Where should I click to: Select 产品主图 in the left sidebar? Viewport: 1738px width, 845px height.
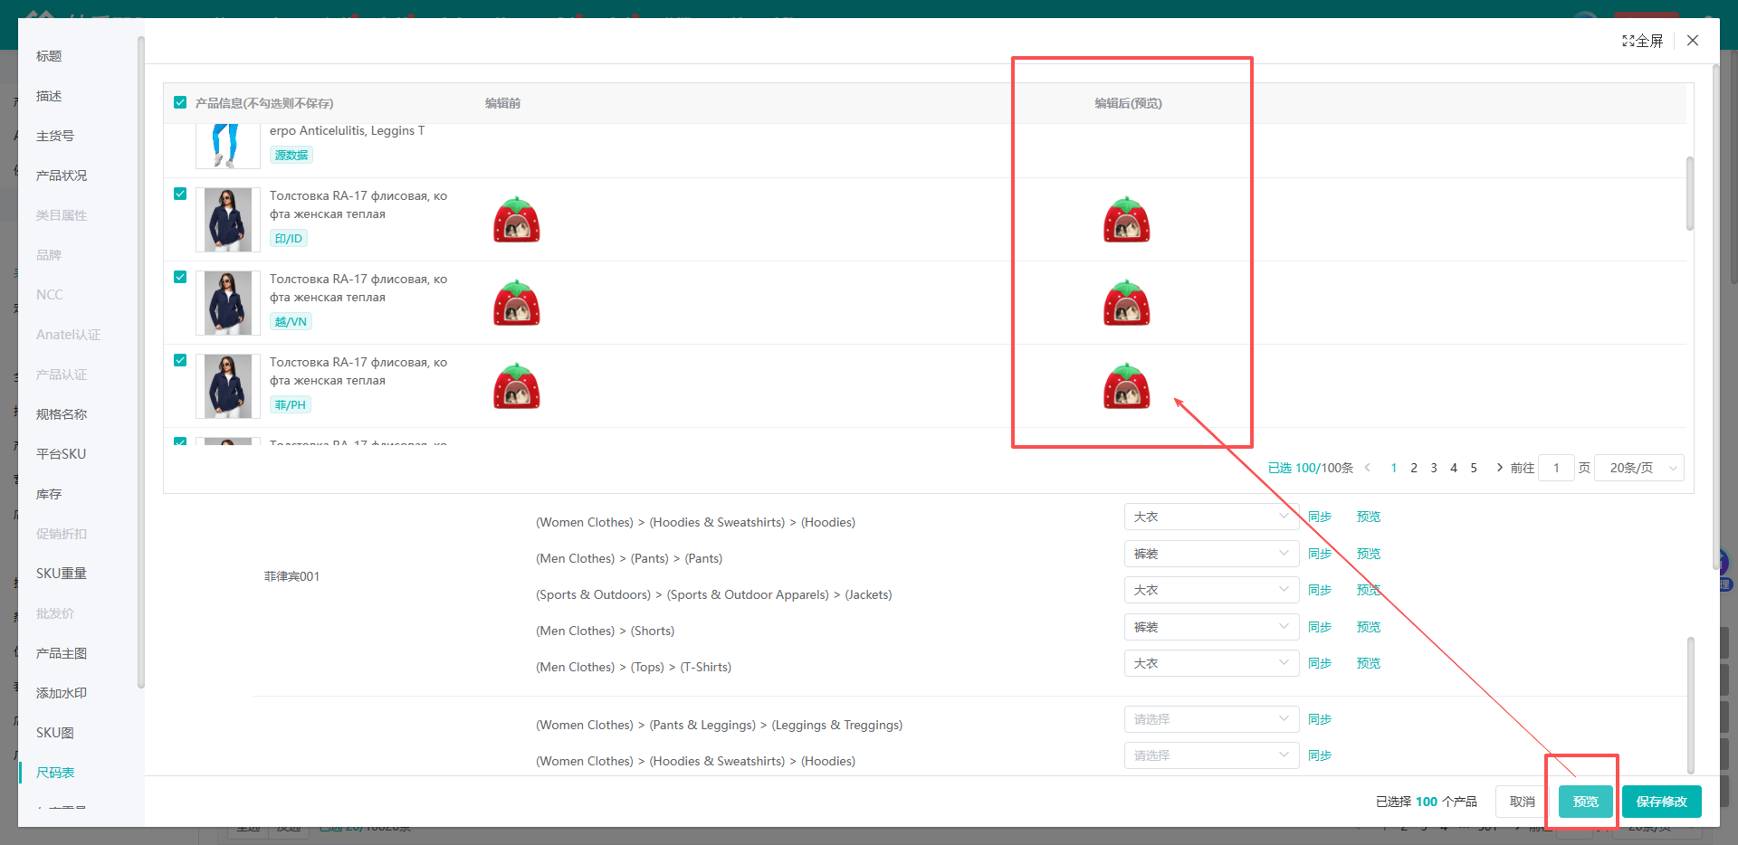[62, 653]
